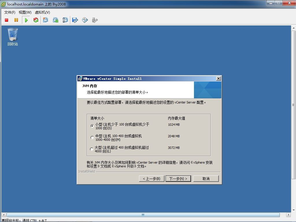This screenshot has height=222, width=296.
Task: Minimize the vSphere console window
Action: tap(271, 3)
